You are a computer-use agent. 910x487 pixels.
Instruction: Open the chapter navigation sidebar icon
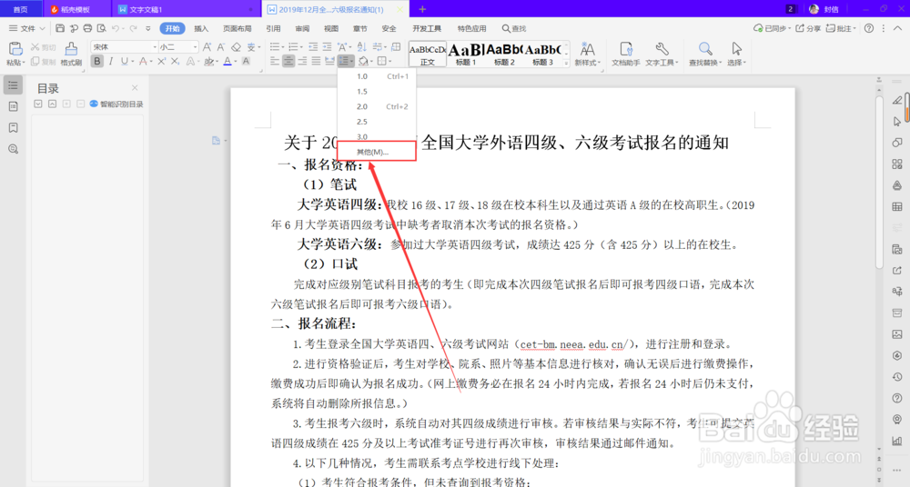point(13,106)
